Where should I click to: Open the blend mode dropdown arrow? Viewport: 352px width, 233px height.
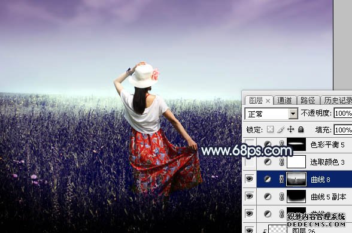(x=293, y=114)
